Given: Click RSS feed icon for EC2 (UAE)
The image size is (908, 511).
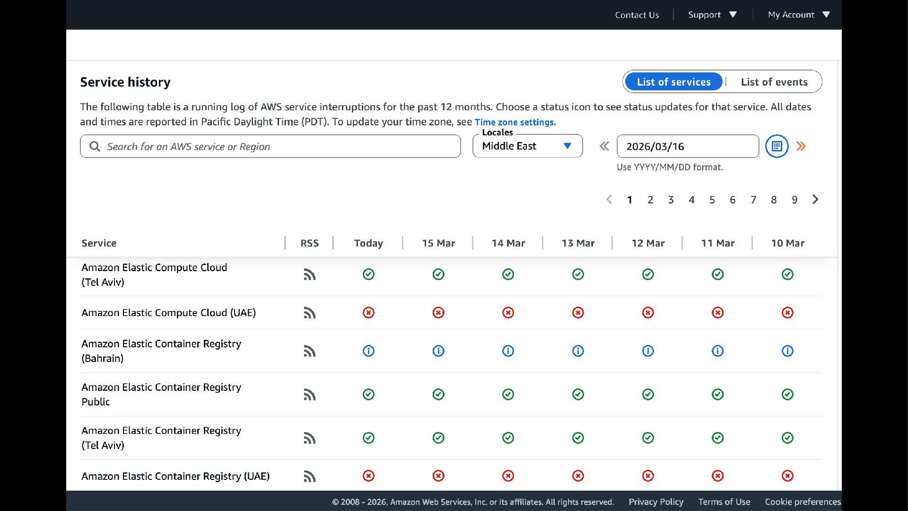Looking at the screenshot, I should click(x=309, y=313).
